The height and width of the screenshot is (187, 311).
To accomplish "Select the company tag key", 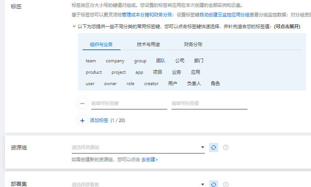I will click(115, 61).
